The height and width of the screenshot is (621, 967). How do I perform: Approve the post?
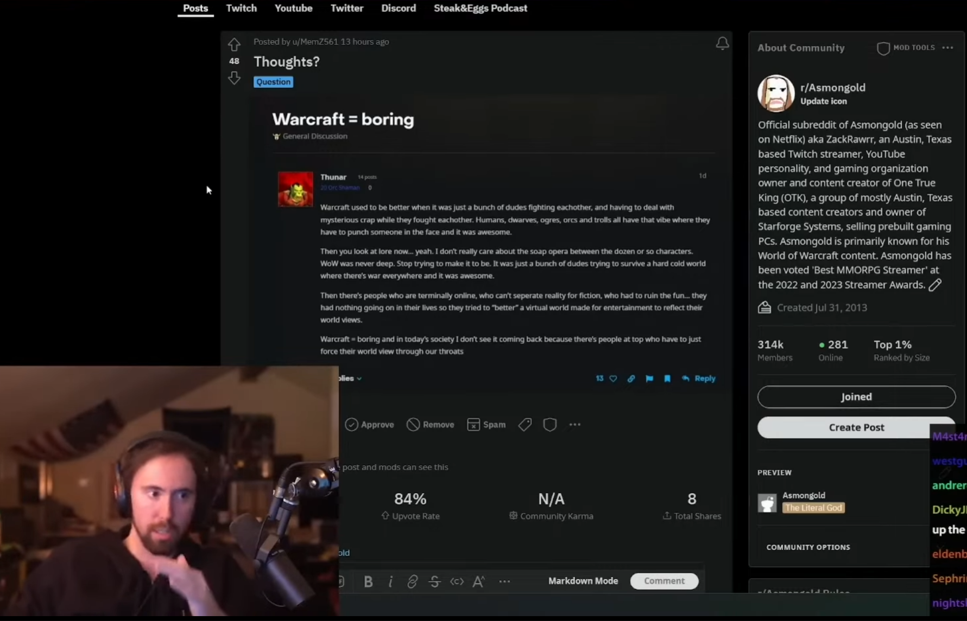tap(369, 425)
